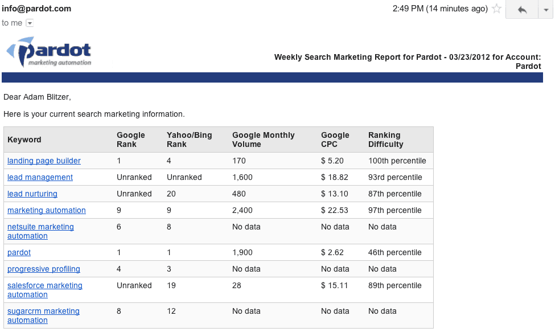Click the timestamp '2:49 PM (14 minutes ago)'
Image resolution: width=555 pixels, height=332 pixels.
click(440, 9)
